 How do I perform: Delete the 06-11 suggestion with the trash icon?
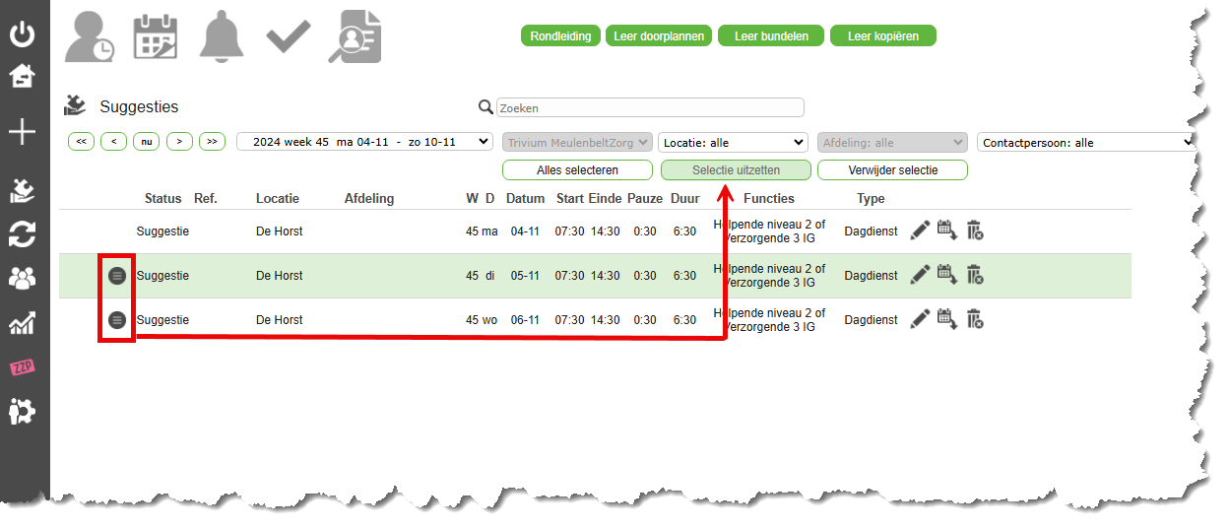(974, 319)
